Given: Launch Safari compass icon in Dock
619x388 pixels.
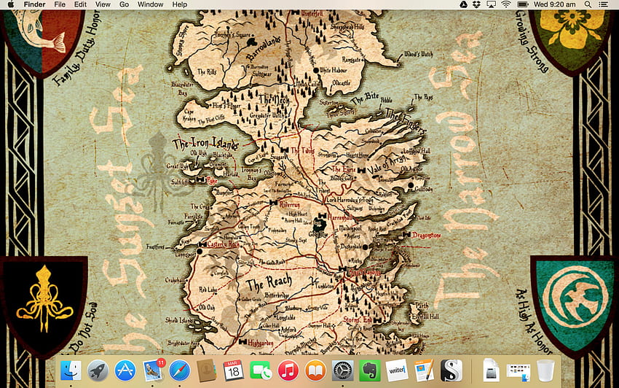Looking at the screenshot, I should coord(180,371).
